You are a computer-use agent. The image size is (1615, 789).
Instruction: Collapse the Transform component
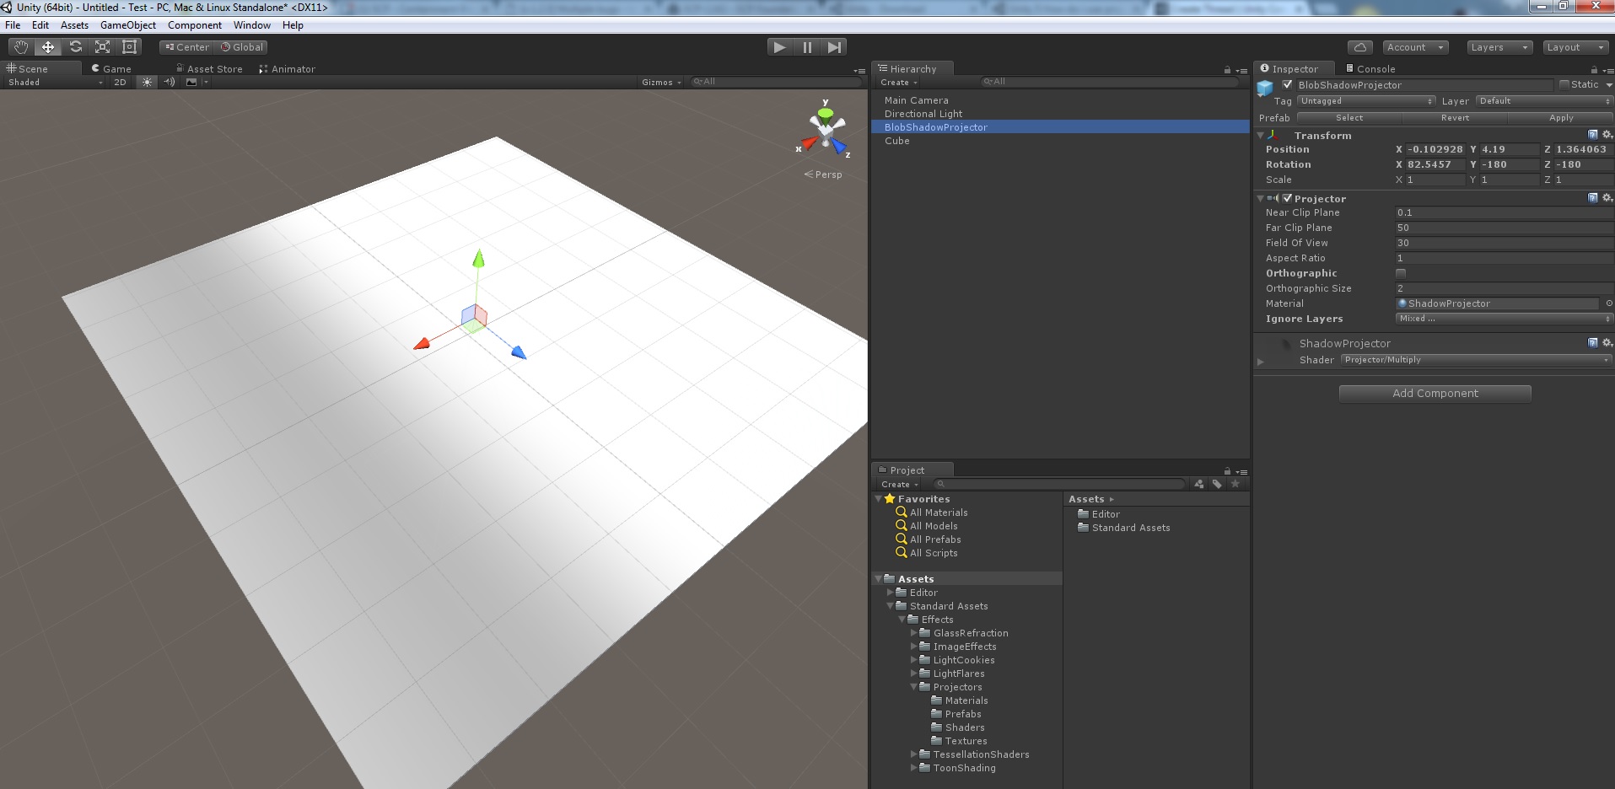(1260, 135)
